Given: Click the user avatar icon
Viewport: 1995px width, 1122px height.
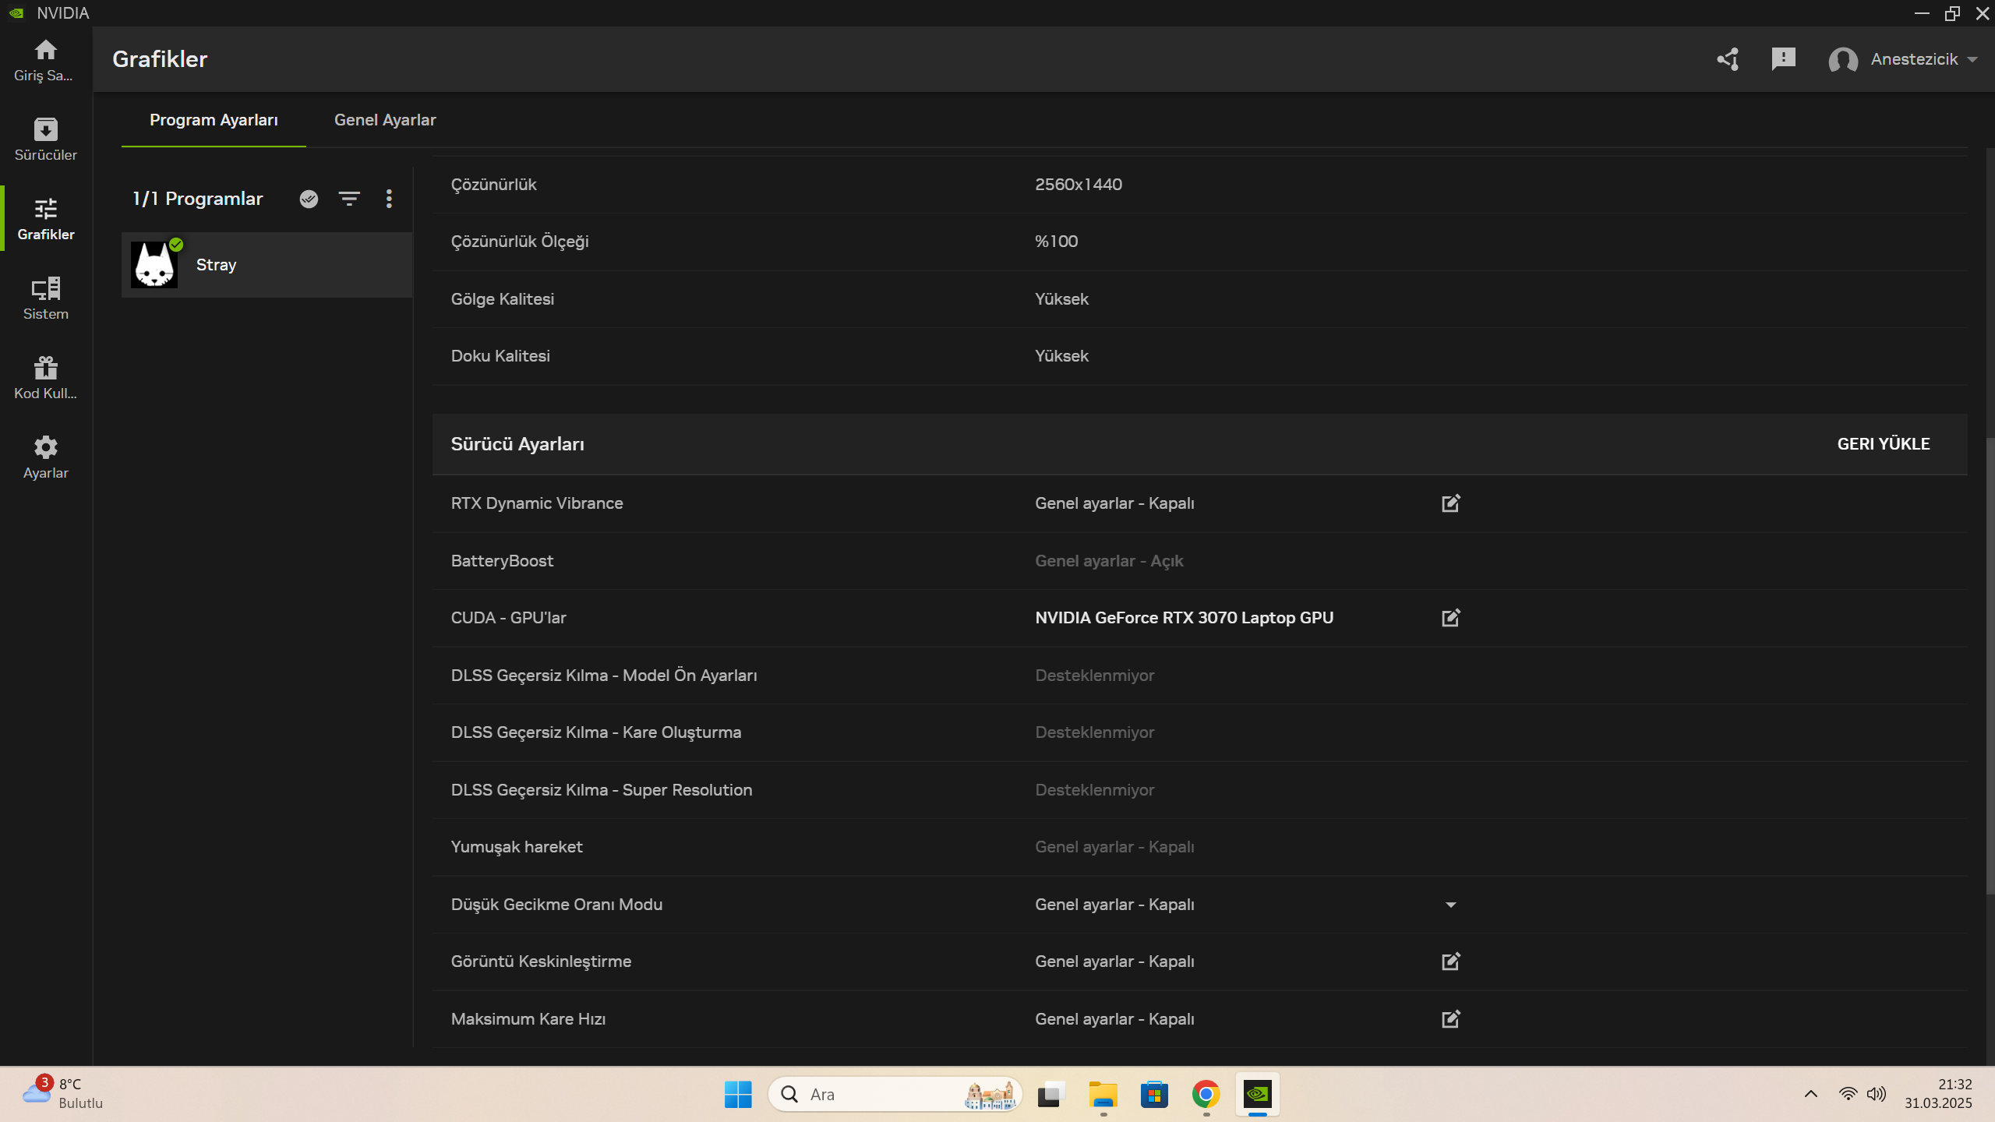Looking at the screenshot, I should pos(1843,60).
